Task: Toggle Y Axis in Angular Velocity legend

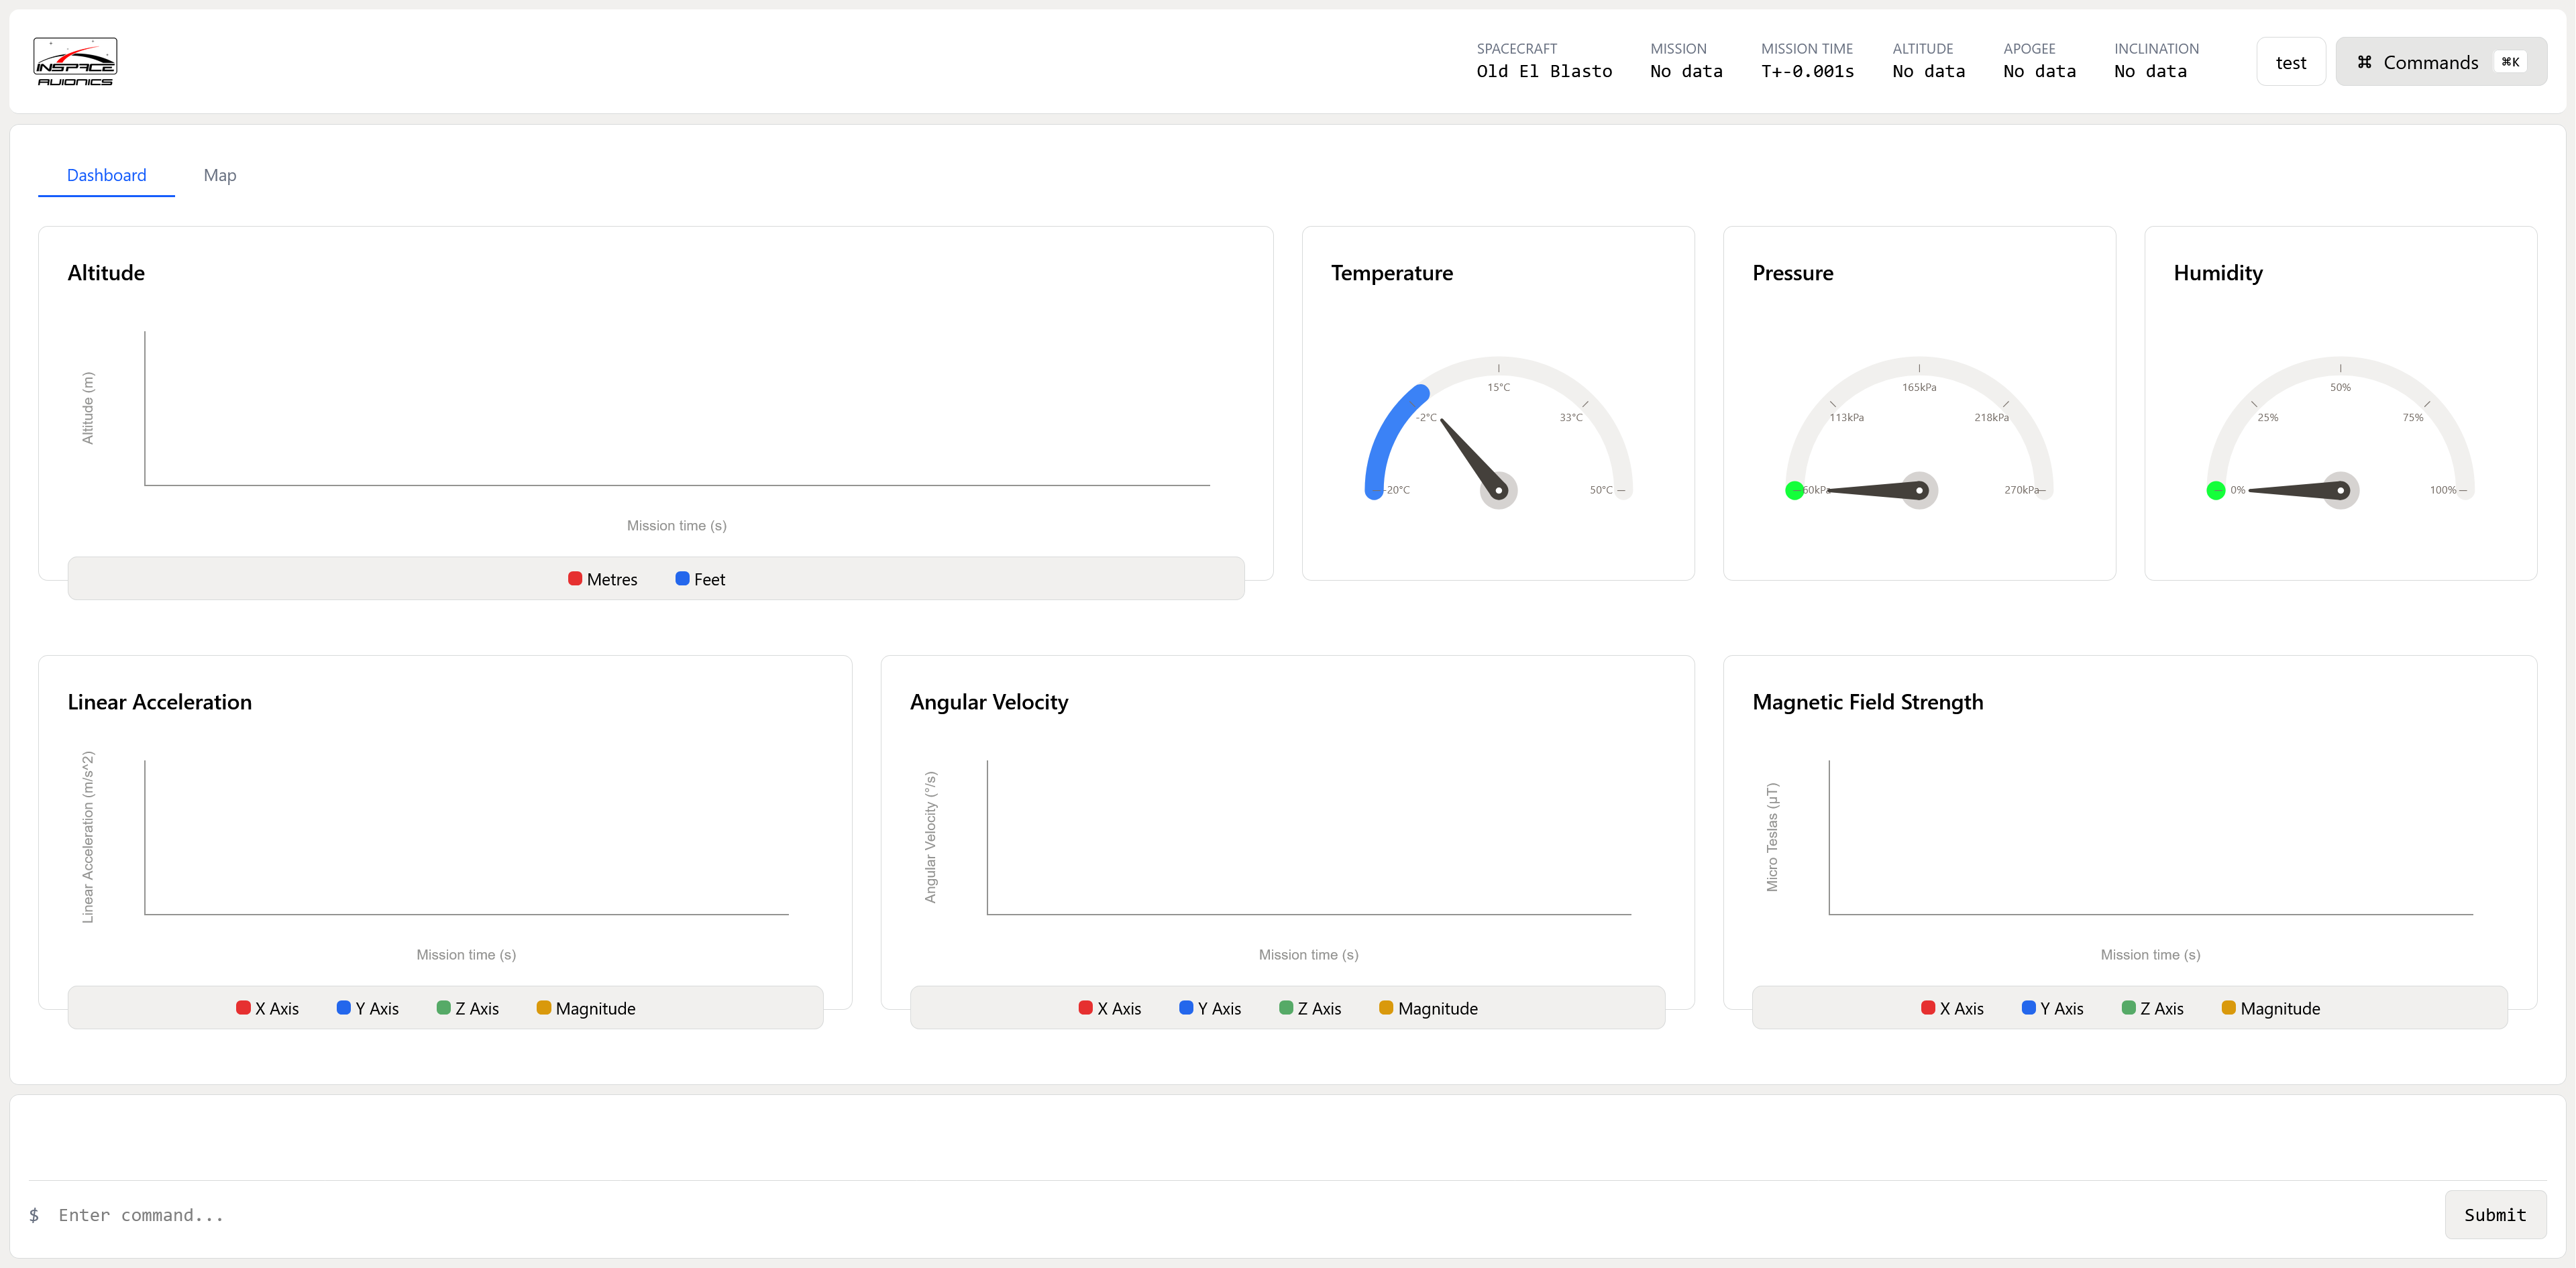Action: click(1210, 1008)
